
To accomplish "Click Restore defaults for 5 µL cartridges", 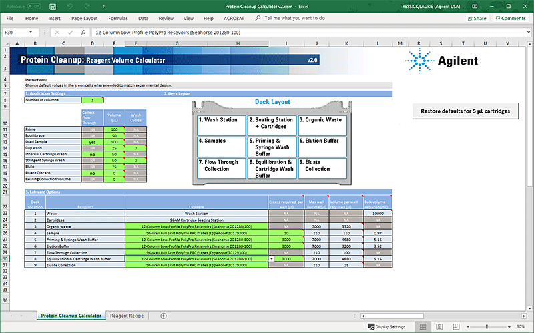I will tap(465, 111).
